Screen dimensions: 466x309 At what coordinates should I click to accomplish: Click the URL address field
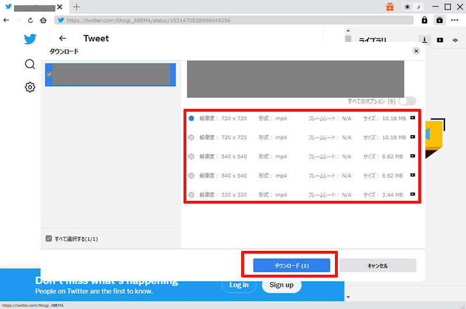tap(233, 20)
